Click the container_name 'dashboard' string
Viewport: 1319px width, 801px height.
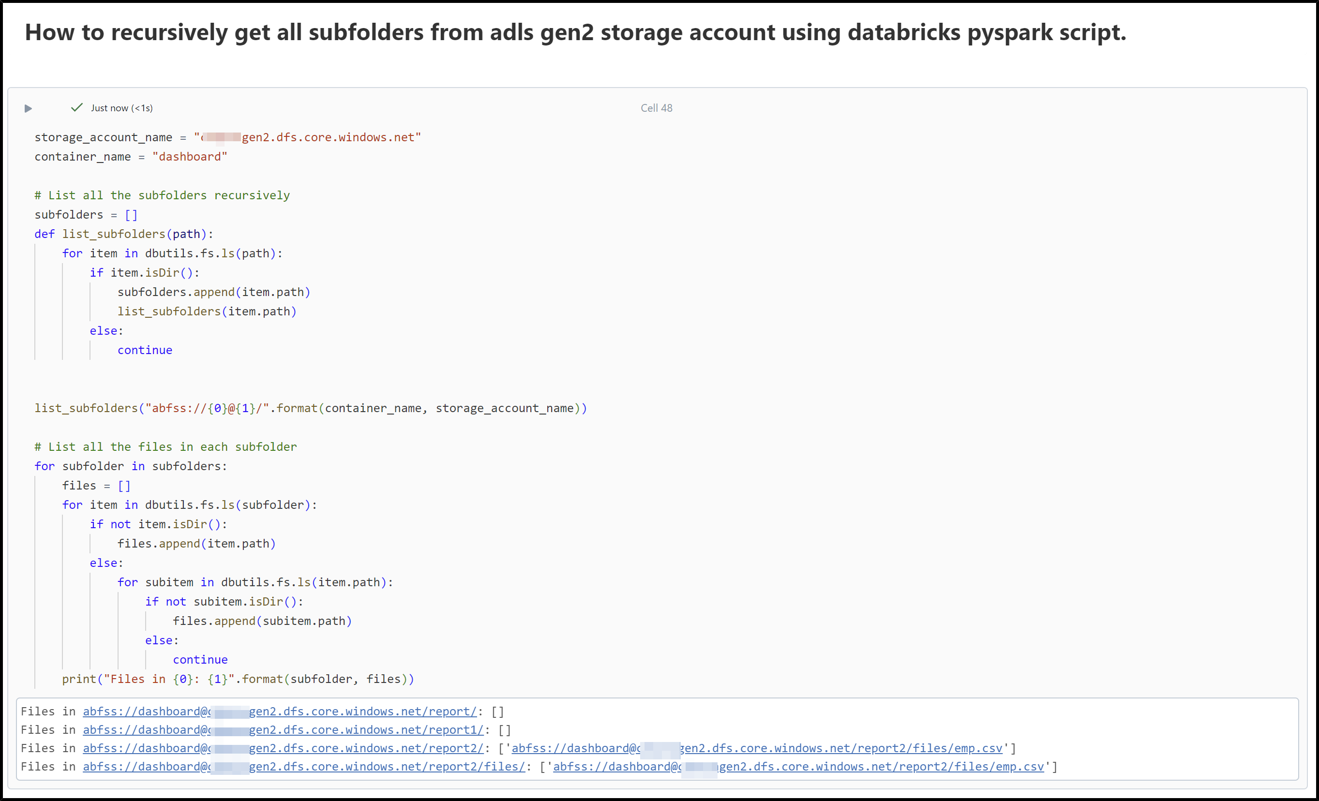[x=190, y=156]
